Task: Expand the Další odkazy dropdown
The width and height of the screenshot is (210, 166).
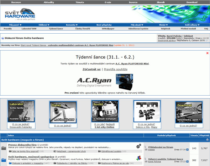Action: pos(192,25)
